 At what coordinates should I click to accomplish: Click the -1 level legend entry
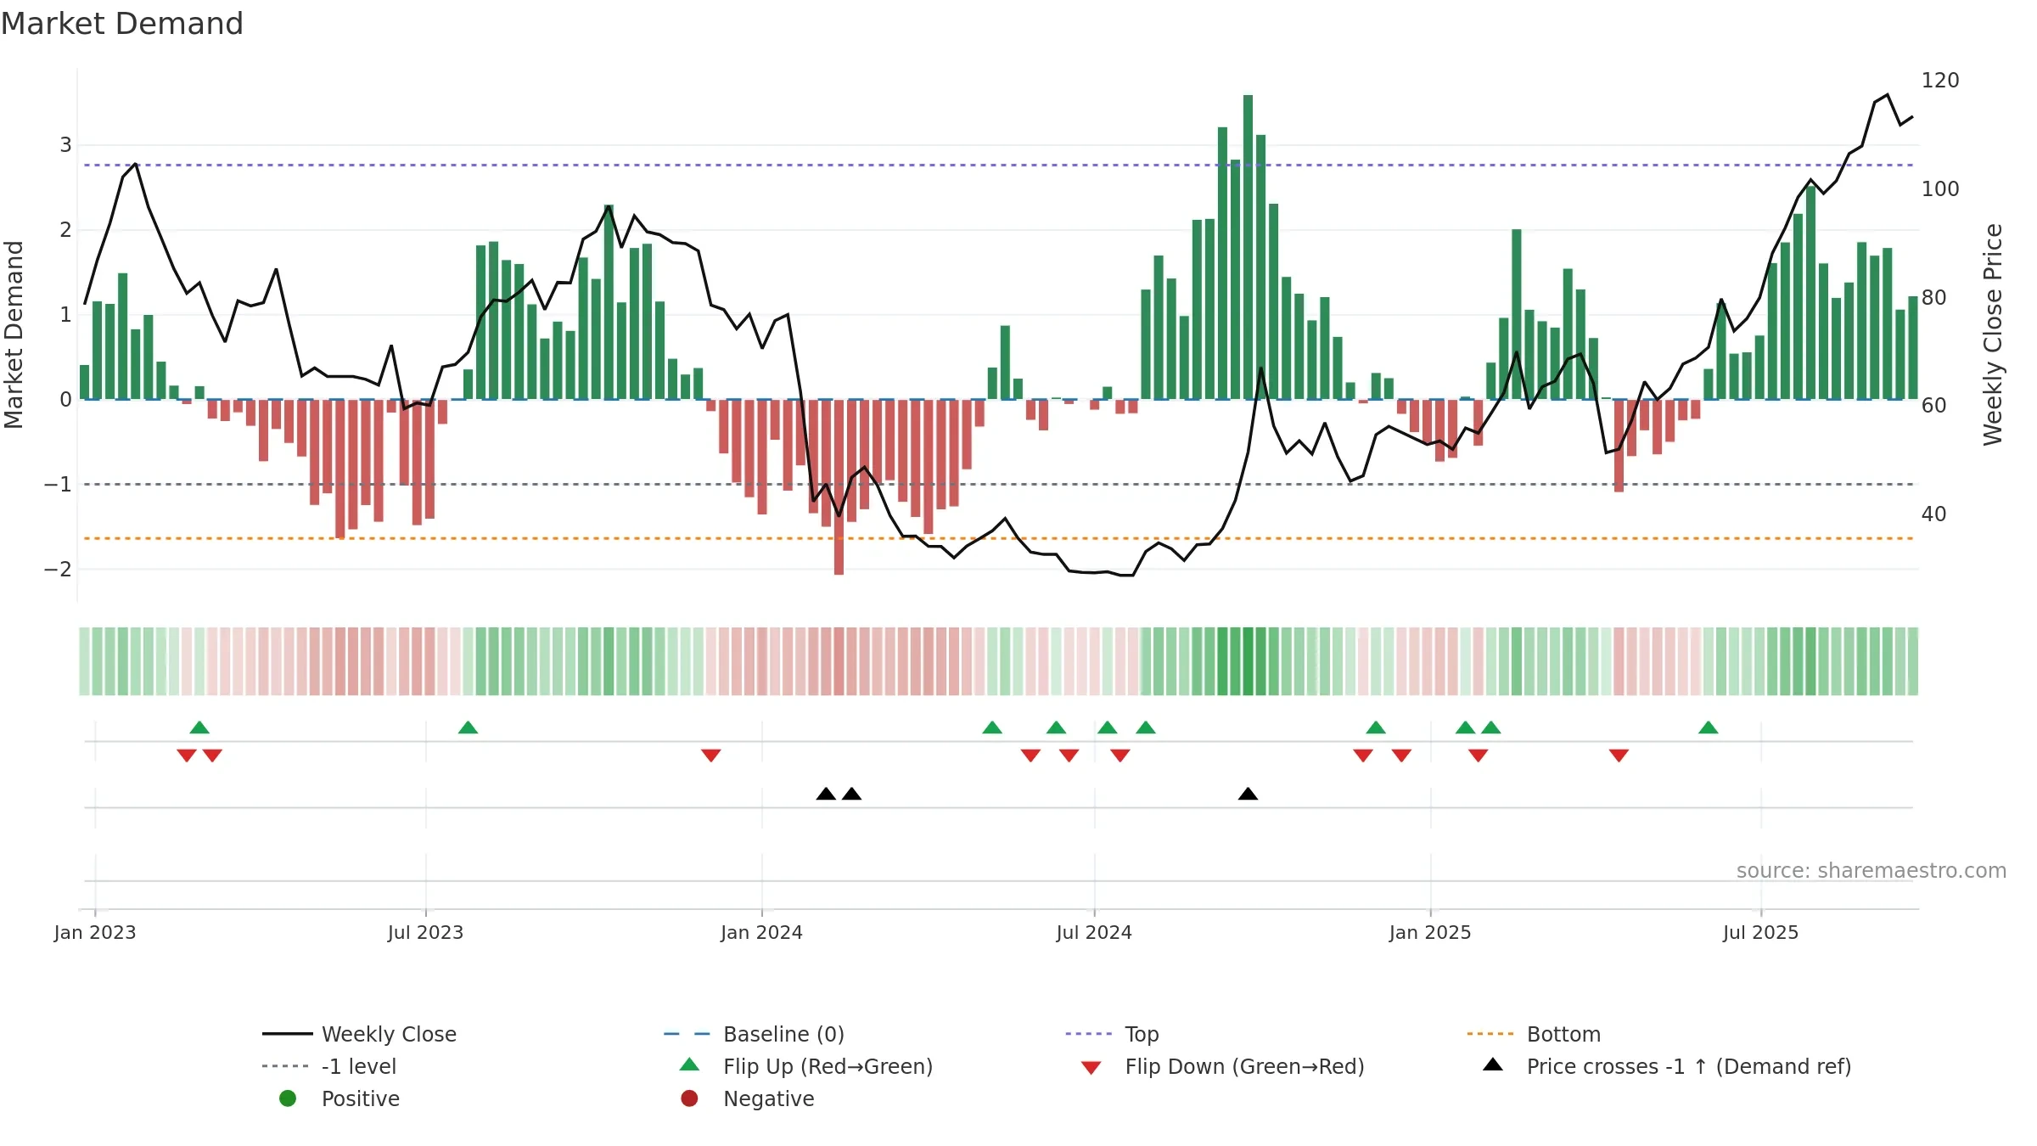(329, 1066)
